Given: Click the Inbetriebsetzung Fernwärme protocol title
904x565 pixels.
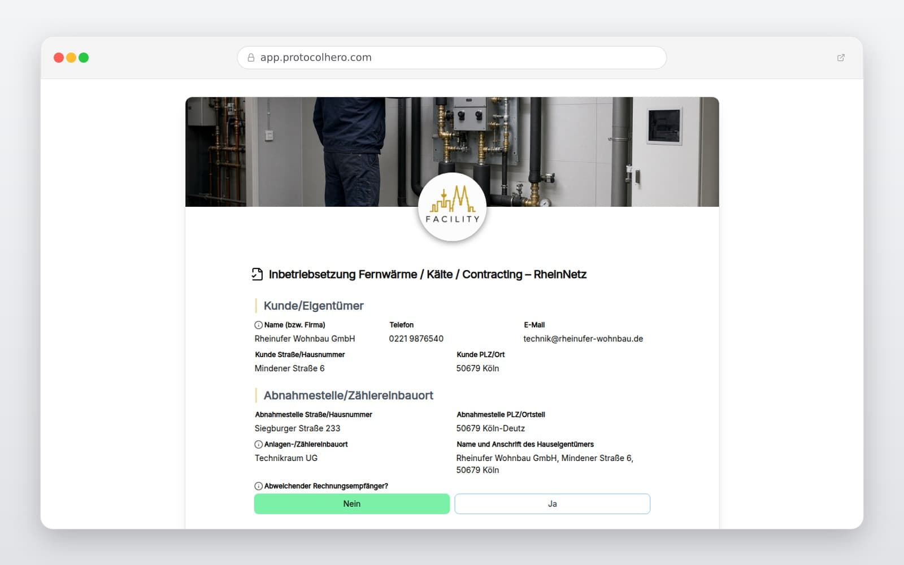Looking at the screenshot, I should pos(428,275).
